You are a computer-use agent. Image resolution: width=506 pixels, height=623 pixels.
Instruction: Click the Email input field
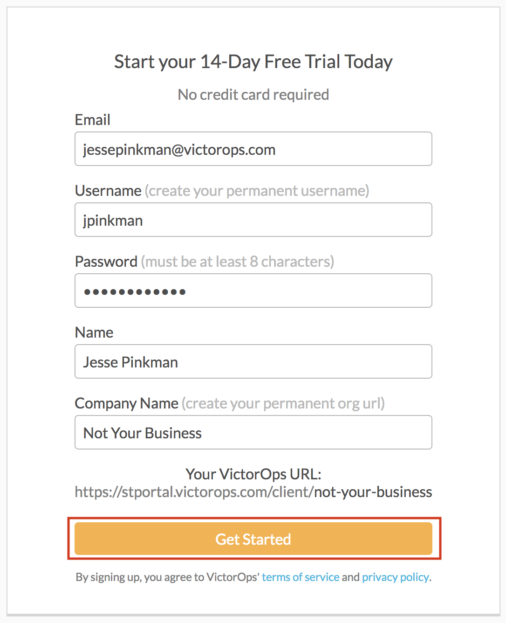pos(253,149)
